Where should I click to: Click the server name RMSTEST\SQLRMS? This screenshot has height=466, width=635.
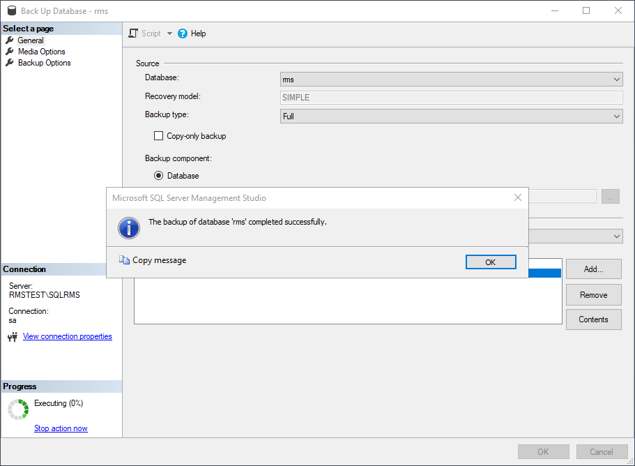45,295
